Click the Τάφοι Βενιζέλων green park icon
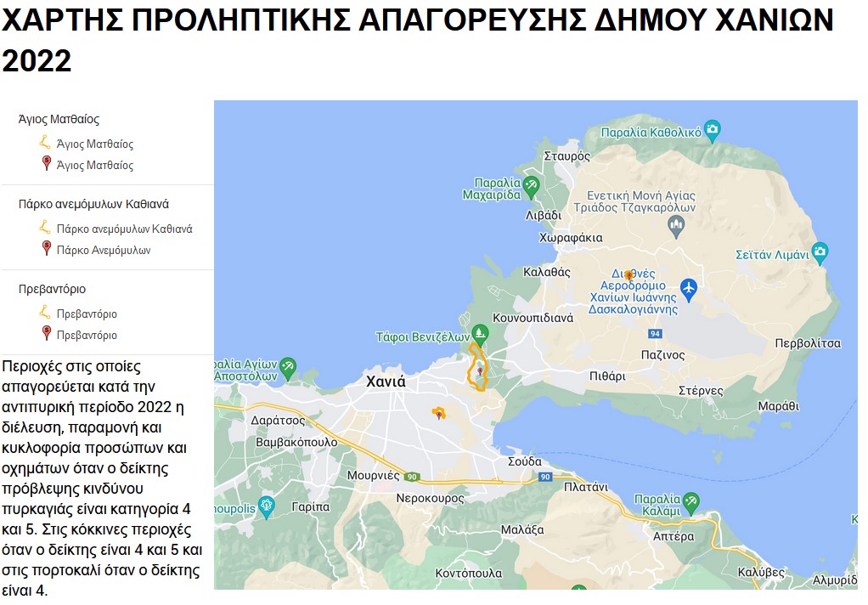Image resolution: width=868 pixels, height=605 pixels. (x=480, y=332)
